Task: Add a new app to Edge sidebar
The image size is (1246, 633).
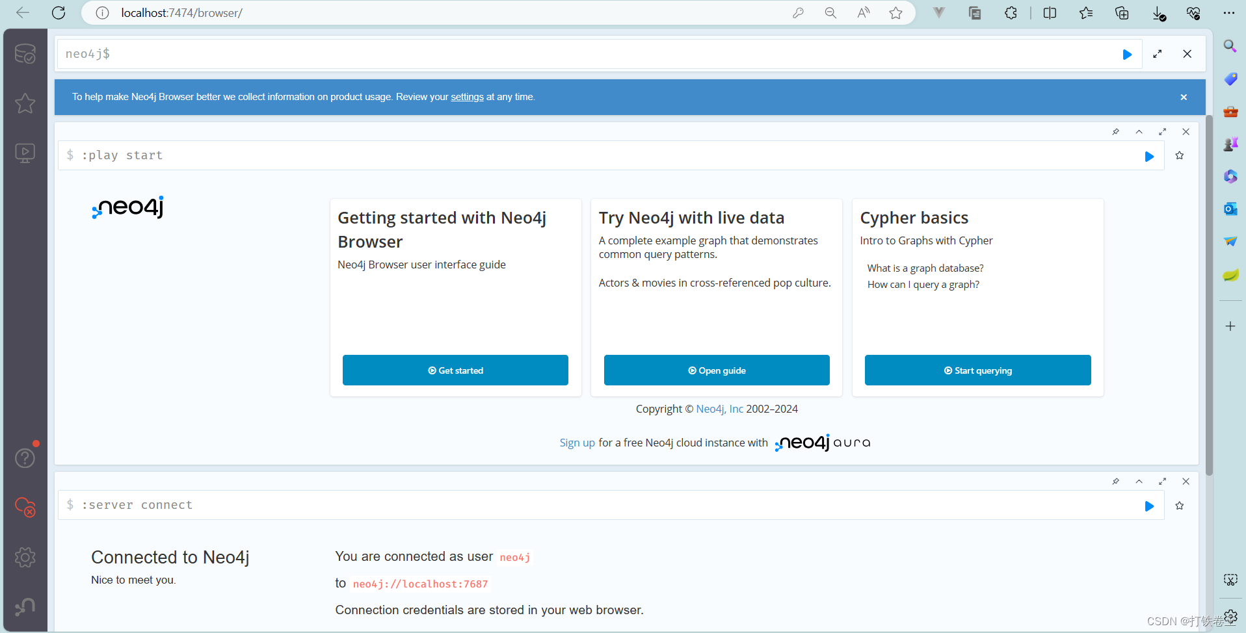Action: 1230,326
